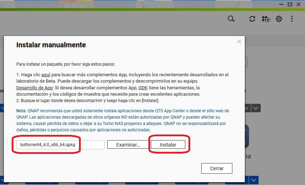305x185 pixels.
Task: Open the QDK link
Action: 143,88
